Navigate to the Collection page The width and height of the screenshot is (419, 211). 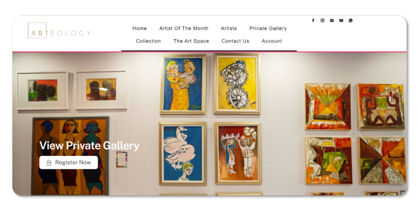tap(148, 41)
